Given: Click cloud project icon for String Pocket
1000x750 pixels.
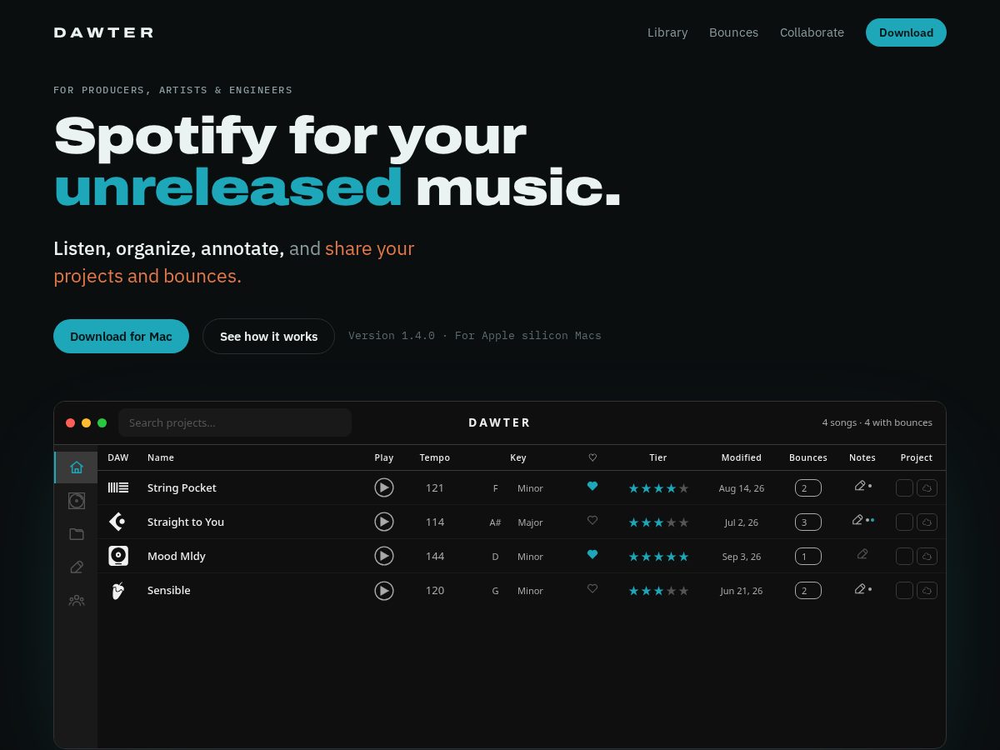Looking at the screenshot, I should [x=927, y=487].
